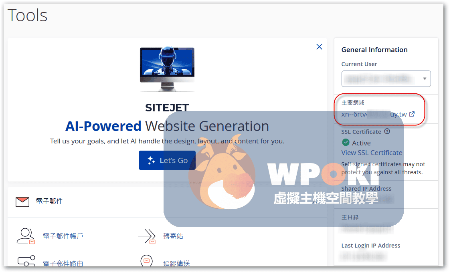Close the Sitejet promotion banner
This screenshot has width=449, height=272.
click(319, 47)
